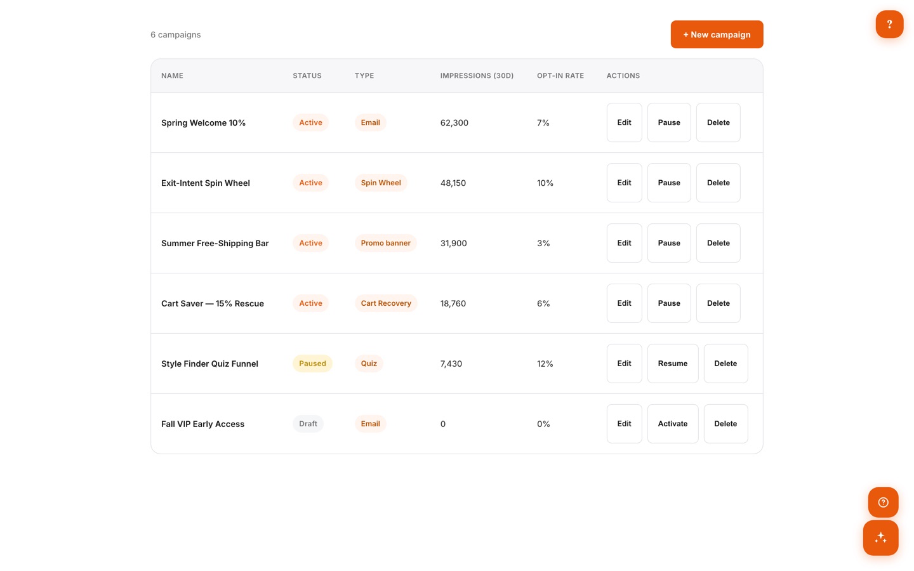Pause the Summer Free-Shipping Bar campaign
Screen dimensions: 914x571
pos(669,243)
